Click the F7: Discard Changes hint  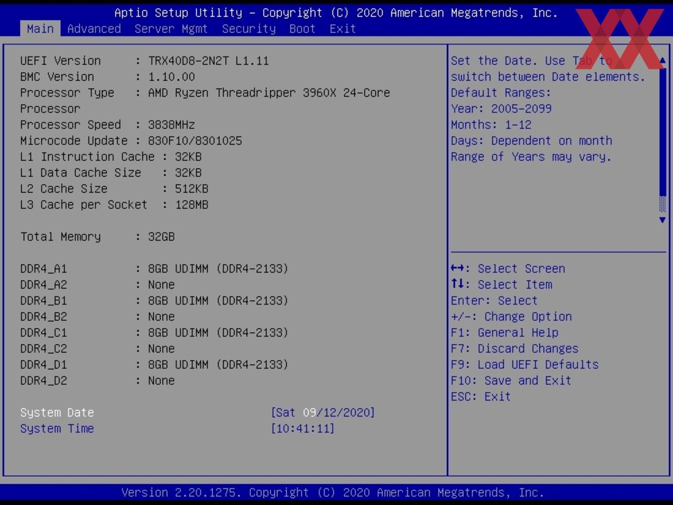coord(515,349)
